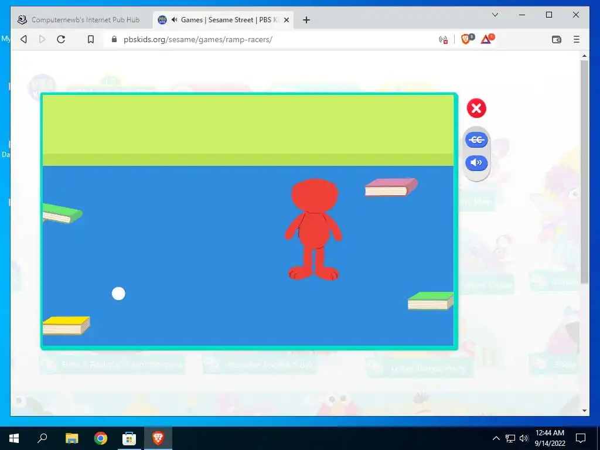The height and width of the screenshot is (450, 600).
Task: Open the Brave Wallet icon
Action: point(557,39)
